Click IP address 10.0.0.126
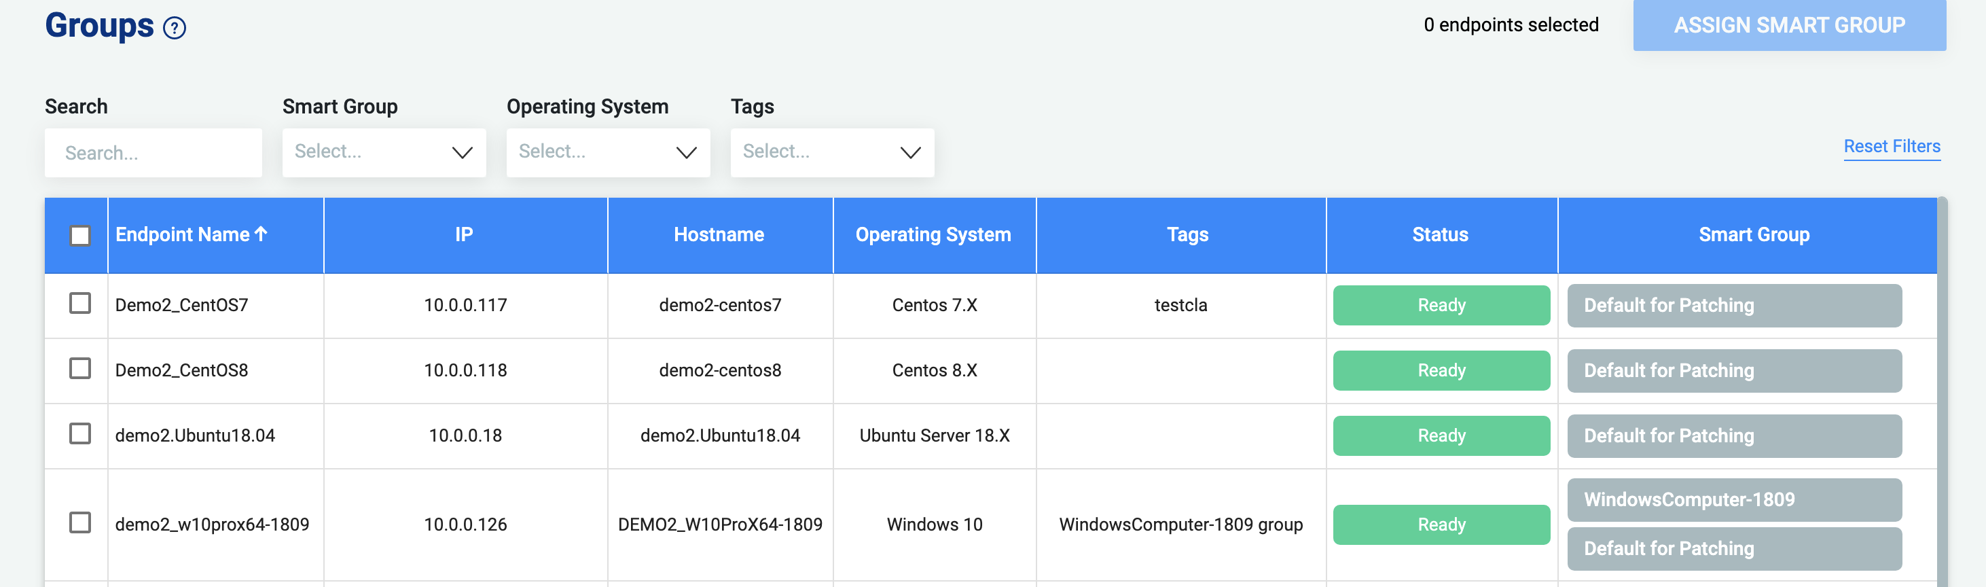The image size is (1986, 587). click(465, 524)
